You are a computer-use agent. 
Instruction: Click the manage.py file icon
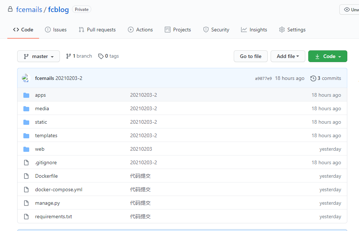(26, 203)
